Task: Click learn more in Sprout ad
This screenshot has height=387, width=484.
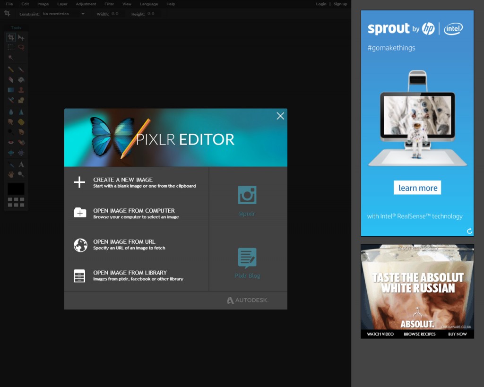Action: [x=417, y=188]
